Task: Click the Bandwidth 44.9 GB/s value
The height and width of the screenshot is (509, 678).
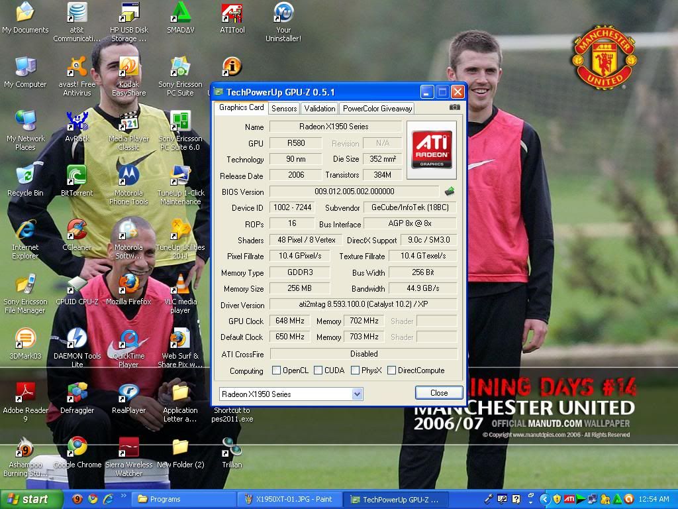Action: click(x=423, y=288)
